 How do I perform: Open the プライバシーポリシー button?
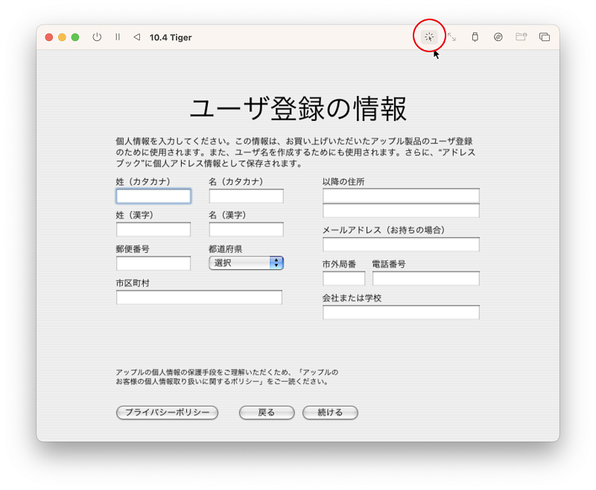[x=167, y=412]
